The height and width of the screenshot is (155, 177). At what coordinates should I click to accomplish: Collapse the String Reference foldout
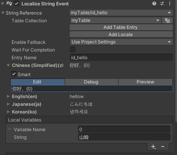click(x=3, y=13)
